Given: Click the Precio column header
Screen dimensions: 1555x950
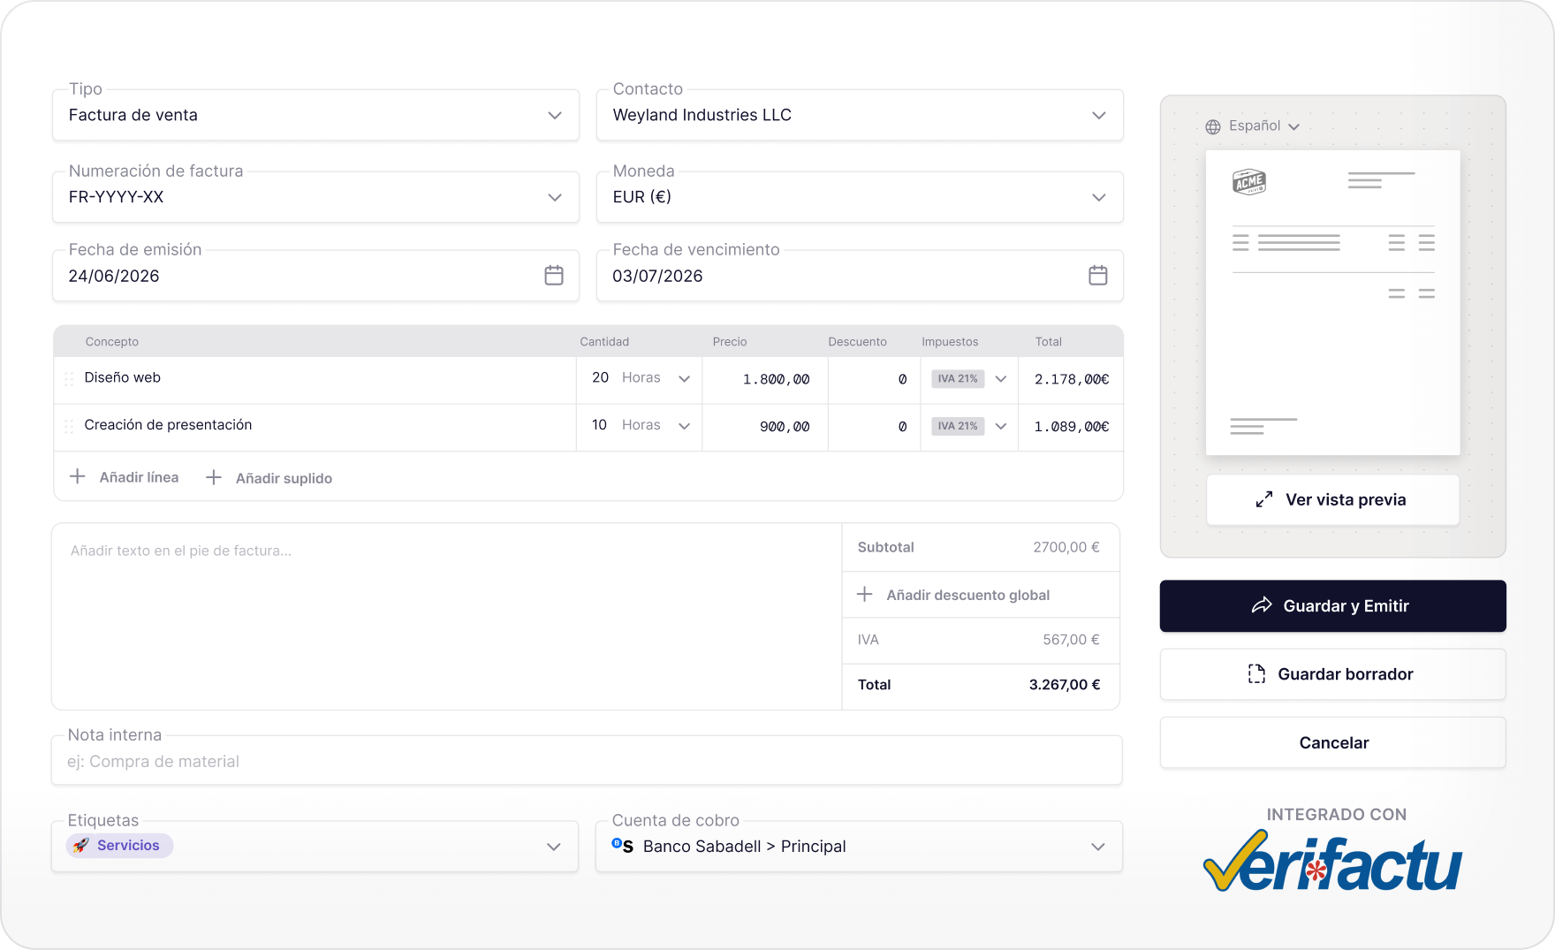Looking at the screenshot, I should click(730, 342).
